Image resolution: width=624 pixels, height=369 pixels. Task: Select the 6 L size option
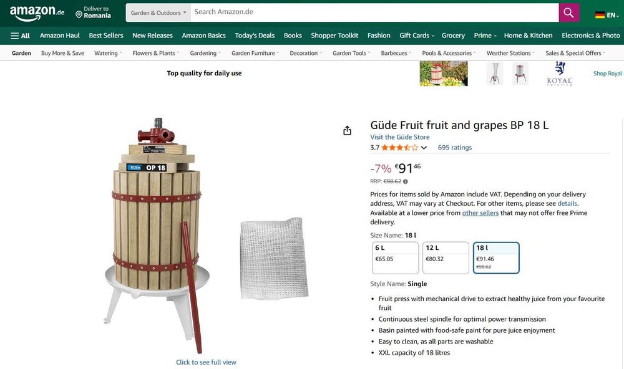coord(395,257)
